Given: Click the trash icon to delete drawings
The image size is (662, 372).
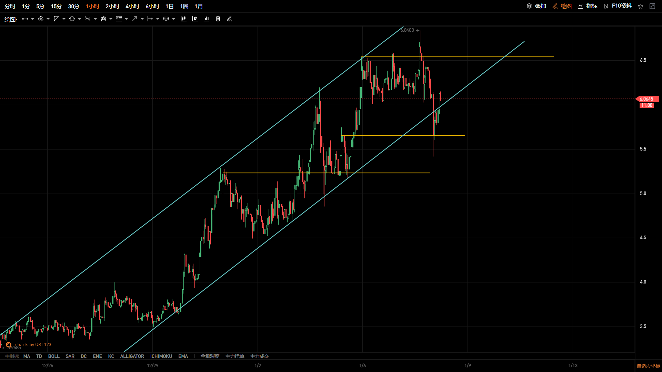Looking at the screenshot, I should click(218, 19).
